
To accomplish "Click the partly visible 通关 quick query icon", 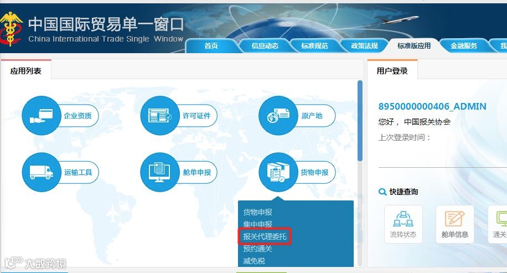I will [498, 224].
